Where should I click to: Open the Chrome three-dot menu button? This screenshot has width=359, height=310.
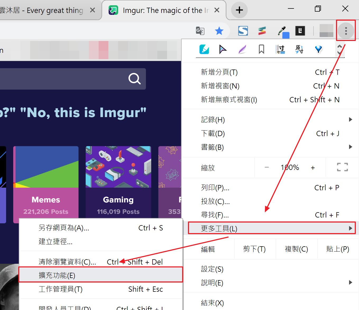tap(346, 31)
